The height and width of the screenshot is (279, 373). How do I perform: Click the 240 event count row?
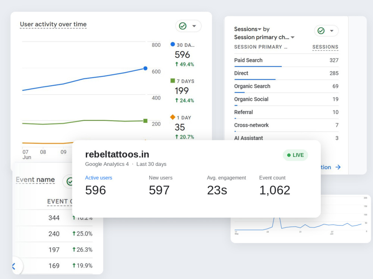[x=54, y=234]
